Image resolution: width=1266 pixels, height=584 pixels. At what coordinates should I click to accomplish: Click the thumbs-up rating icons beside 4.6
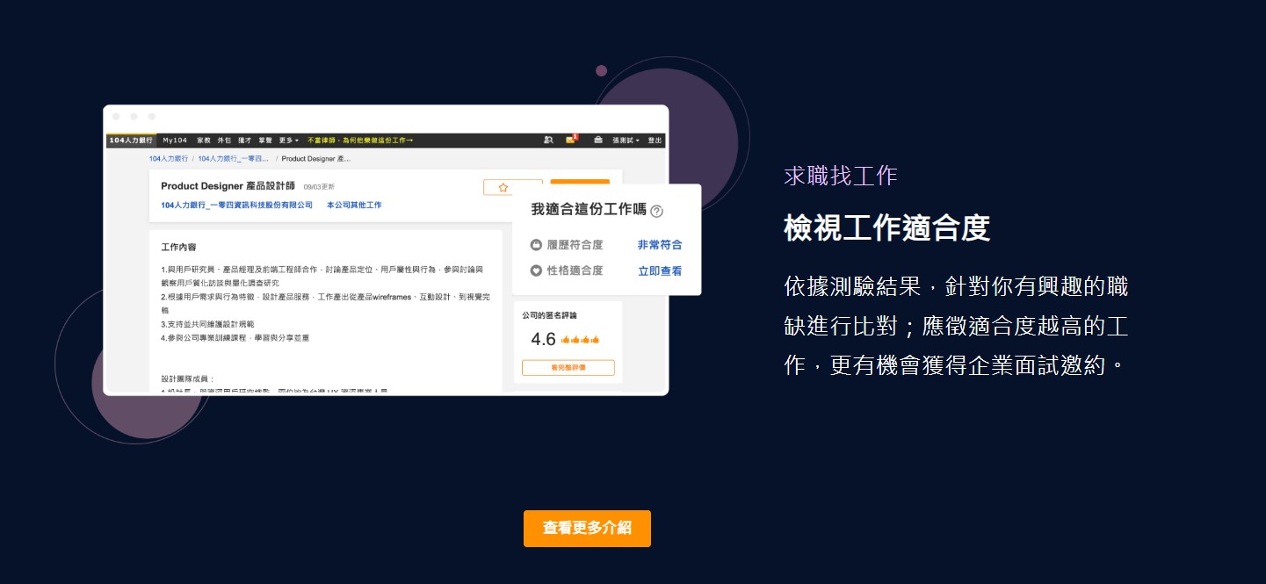[x=580, y=340]
